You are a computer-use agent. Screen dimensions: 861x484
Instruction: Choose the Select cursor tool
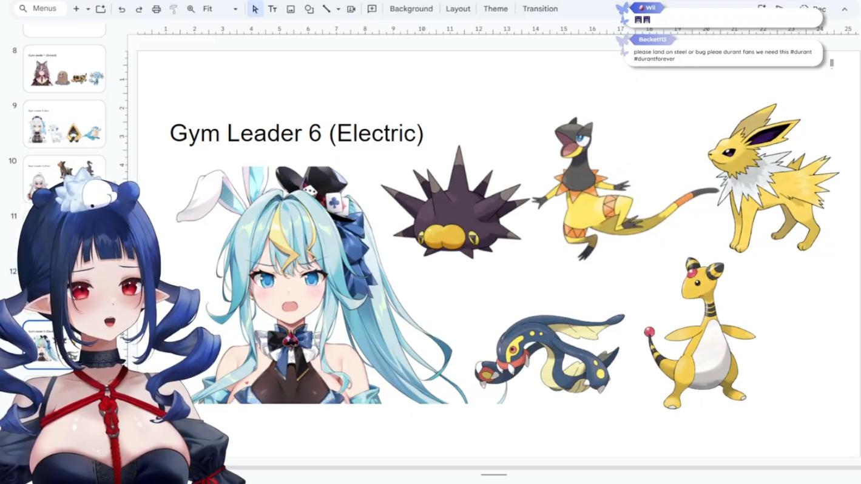255,9
